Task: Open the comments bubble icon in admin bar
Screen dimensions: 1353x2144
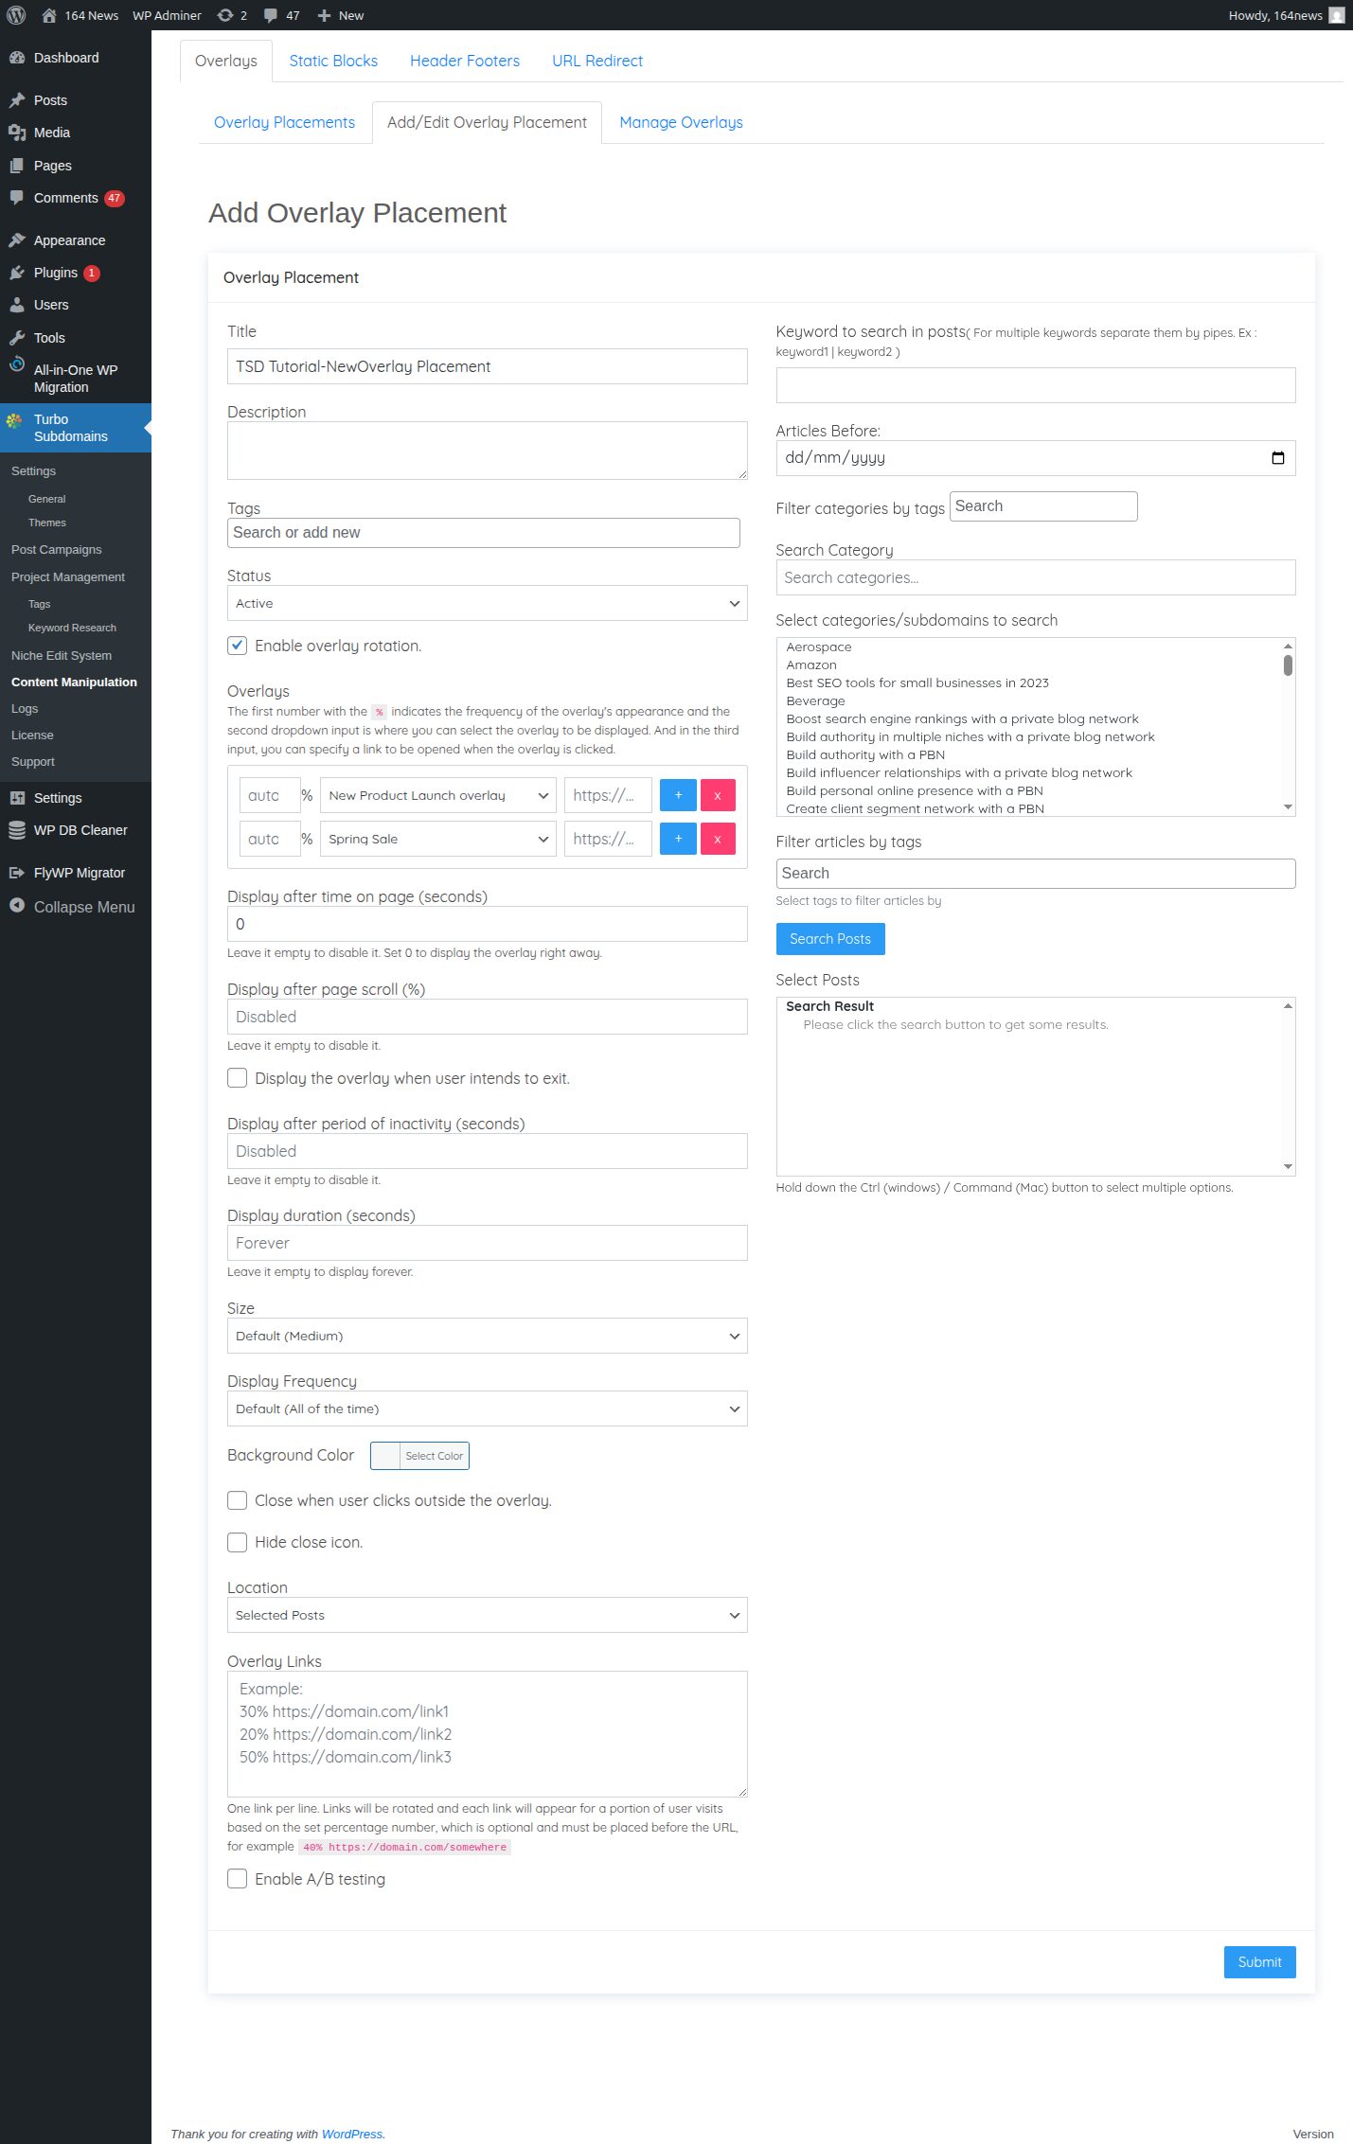Action: click(271, 15)
